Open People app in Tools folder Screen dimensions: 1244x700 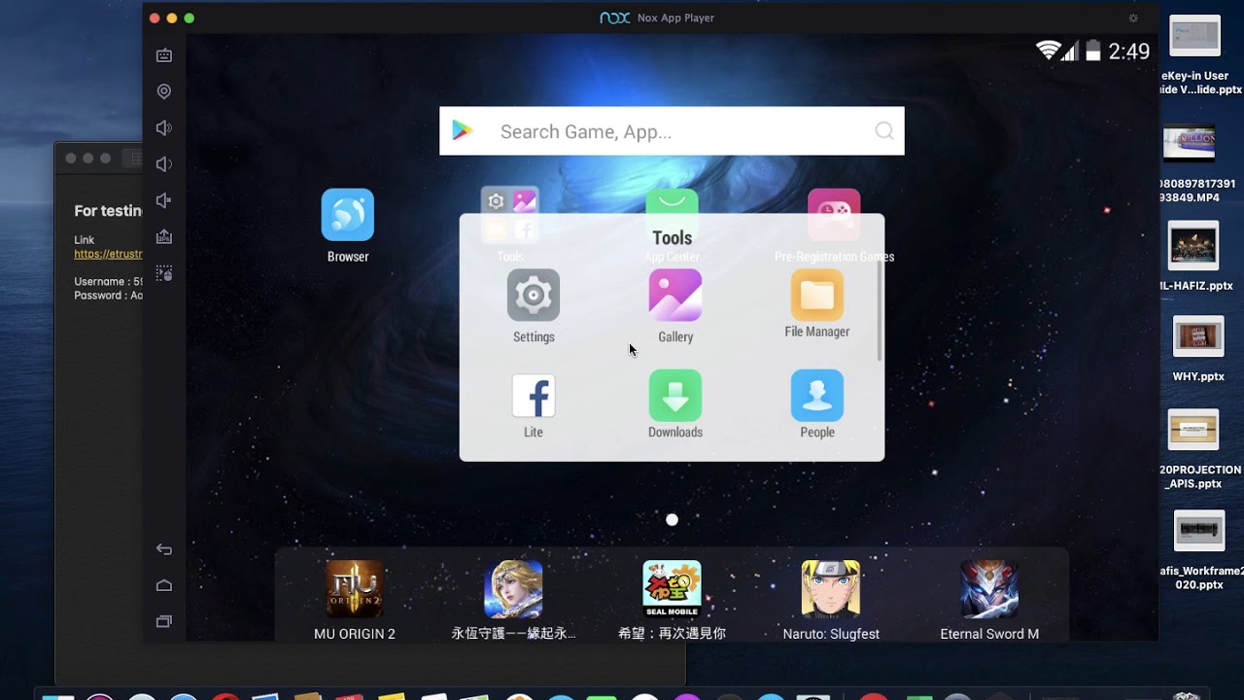pos(817,404)
